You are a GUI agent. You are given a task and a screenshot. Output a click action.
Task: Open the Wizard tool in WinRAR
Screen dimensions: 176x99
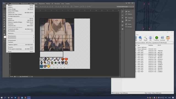(x=145, y=38)
